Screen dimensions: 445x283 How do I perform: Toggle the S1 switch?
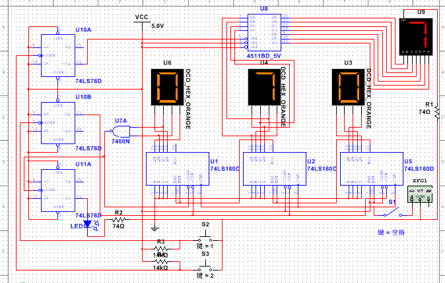(392, 212)
